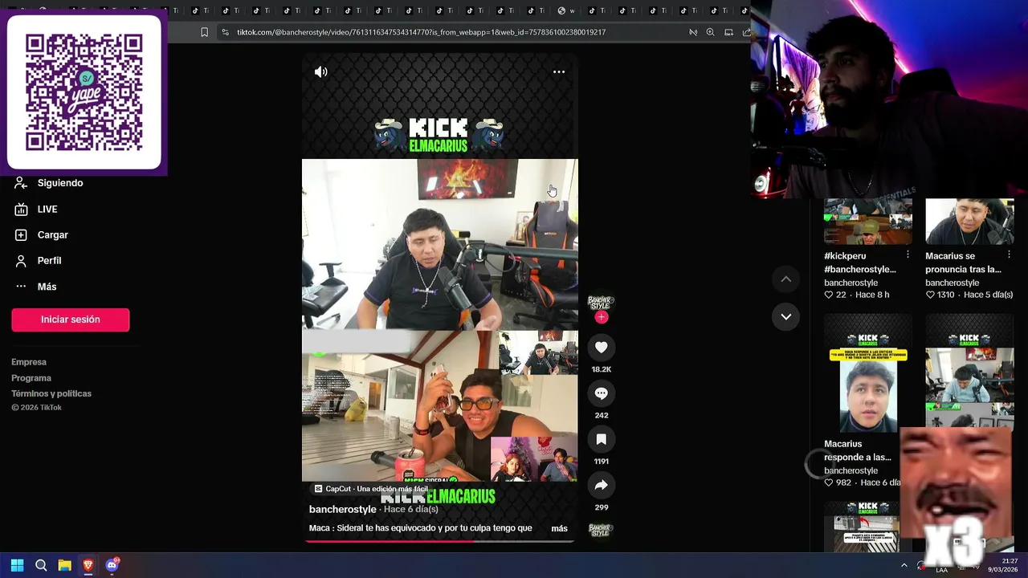Click the browser bookmark icon in toolbar
The width and height of the screenshot is (1028, 578).
pyautogui.click(x=204, y=32)
